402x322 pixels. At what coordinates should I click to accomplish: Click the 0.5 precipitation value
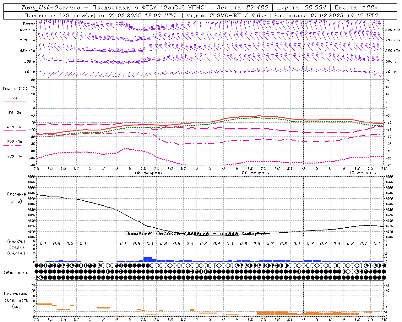click(257, 243)
